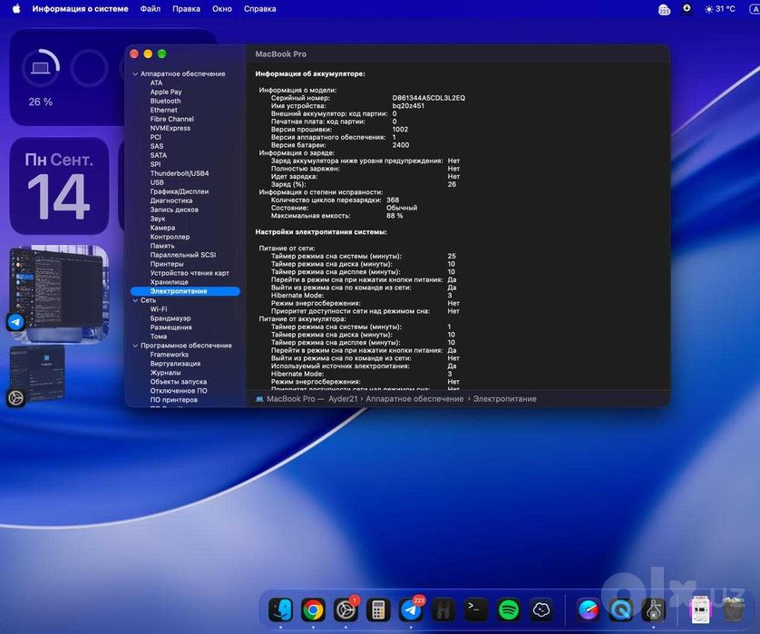This screenshot has height=634, width=760.
Task: Click the System Information icon in Dock
Action: point(654,610)
